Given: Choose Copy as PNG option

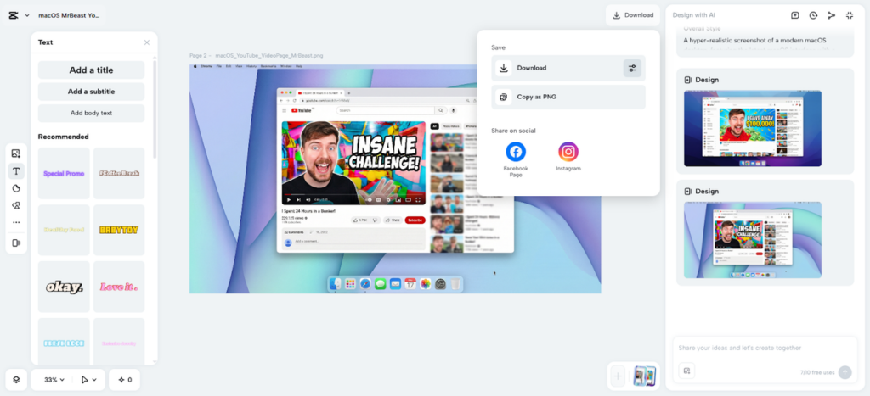Looking at the screenshot, I should 568,98.
